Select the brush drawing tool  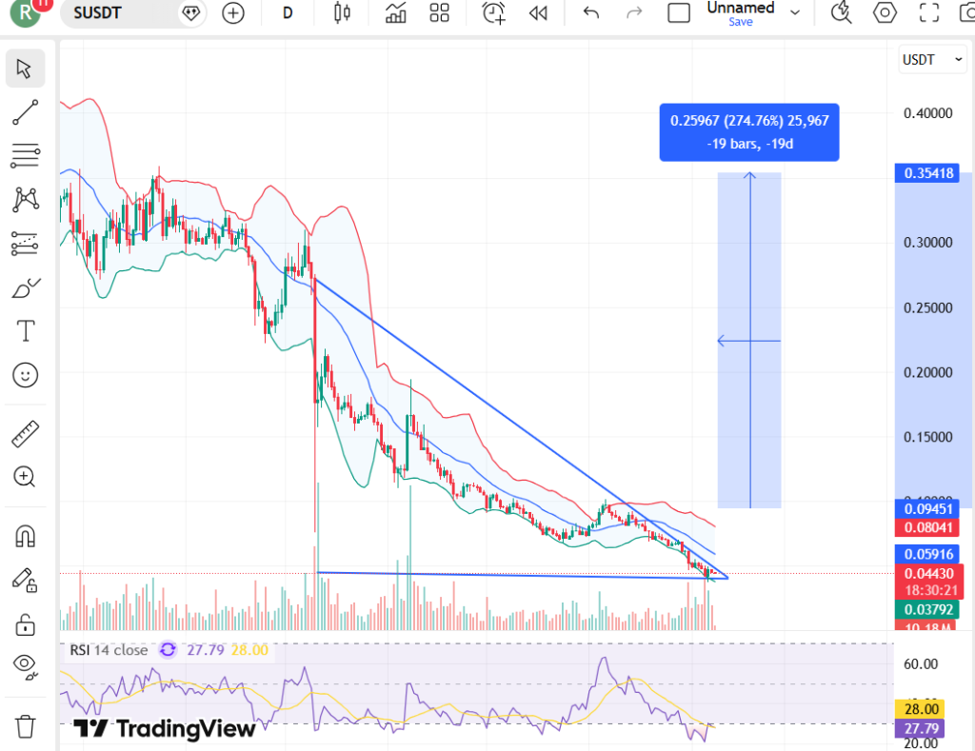(x=25, y=287)
